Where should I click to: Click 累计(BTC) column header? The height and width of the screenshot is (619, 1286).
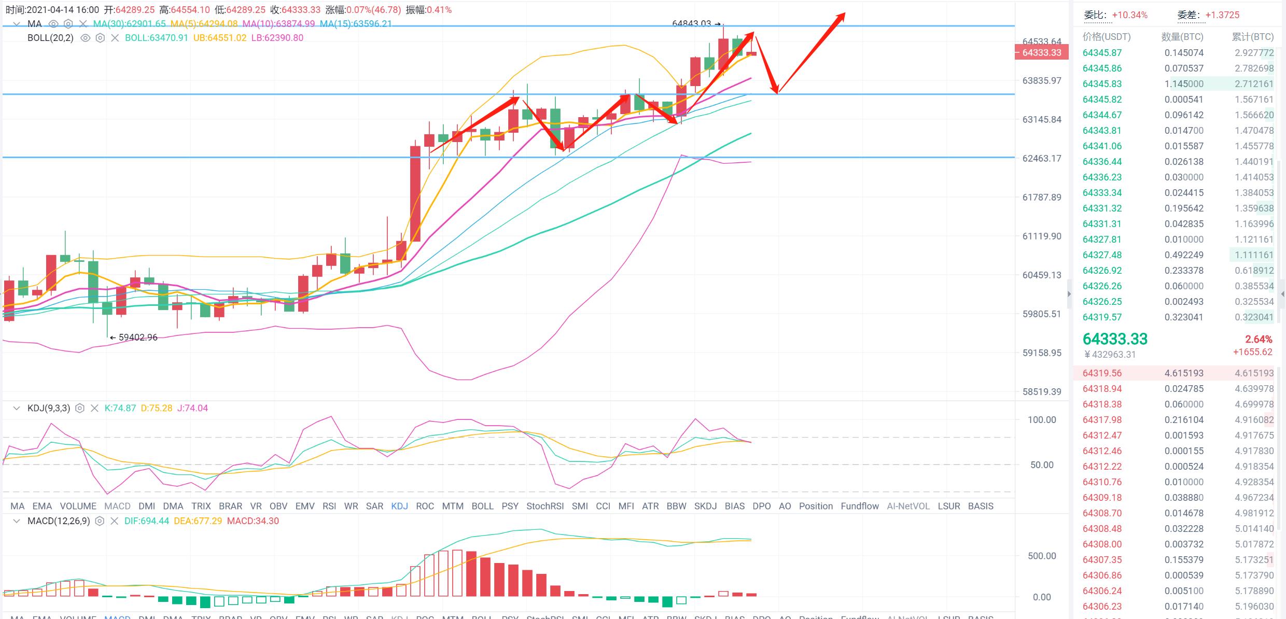pyautogui.click(x=1253, y=37)
